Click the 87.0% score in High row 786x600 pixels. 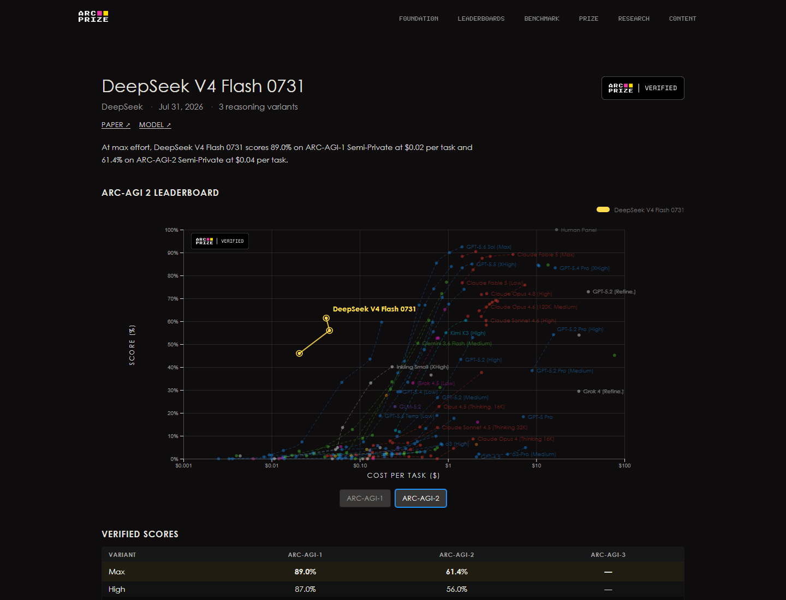(305, 589)
